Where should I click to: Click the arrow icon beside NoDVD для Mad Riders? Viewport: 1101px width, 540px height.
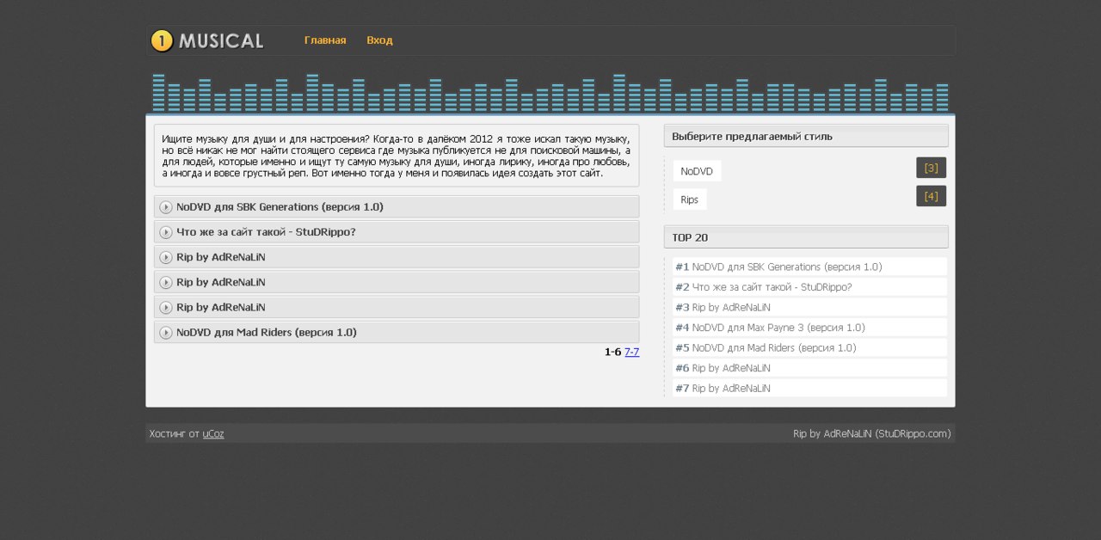[x=166, y=333]
